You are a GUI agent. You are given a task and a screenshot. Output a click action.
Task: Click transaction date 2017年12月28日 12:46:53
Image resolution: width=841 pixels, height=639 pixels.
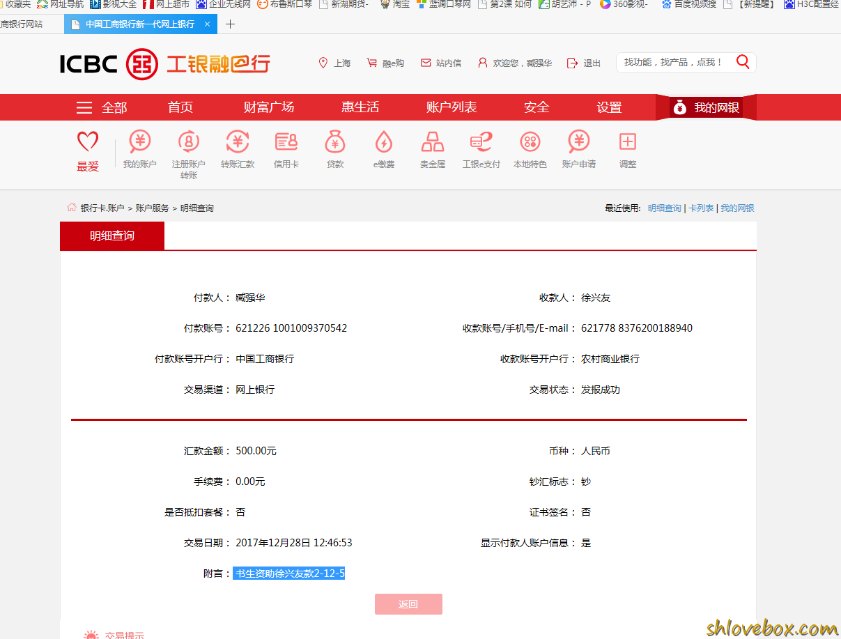point(294,543)
